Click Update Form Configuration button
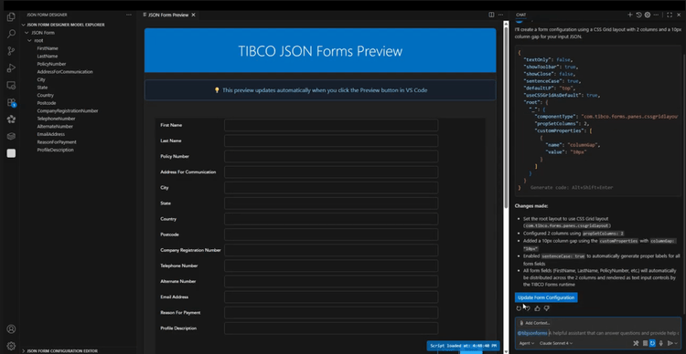 click(x=546, y=297)
